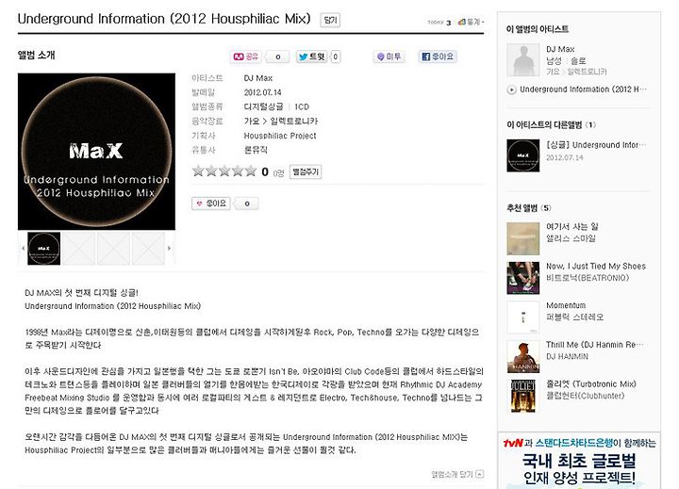Image resolution: width=679 pixels, height=489 pixels.
Task: Show next album thumbnails with right arrow
Action: [x=170, y=248]
